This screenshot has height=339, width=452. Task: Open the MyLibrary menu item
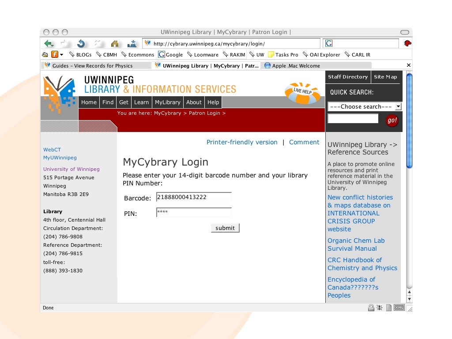167,102
